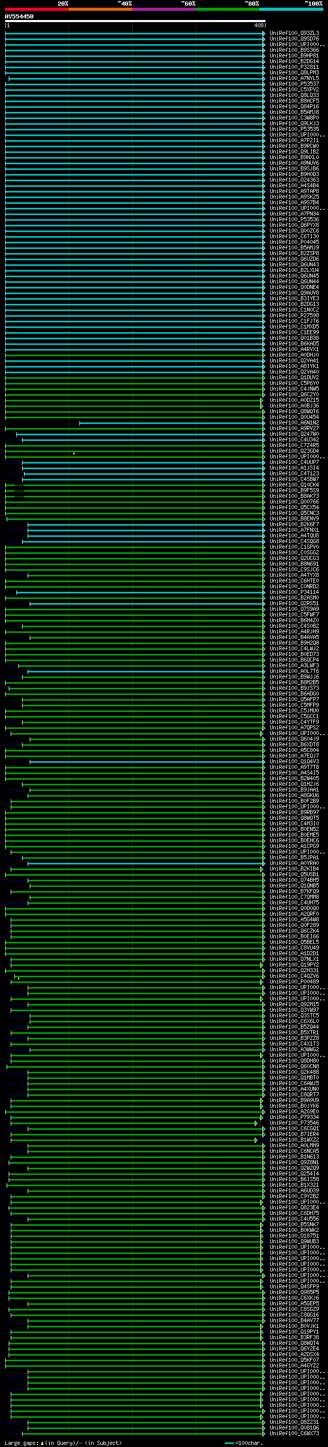This screenshot has width=328, height=1447.
Task: Open hit UniRef100_B9S366
Action: coord(294,50)
